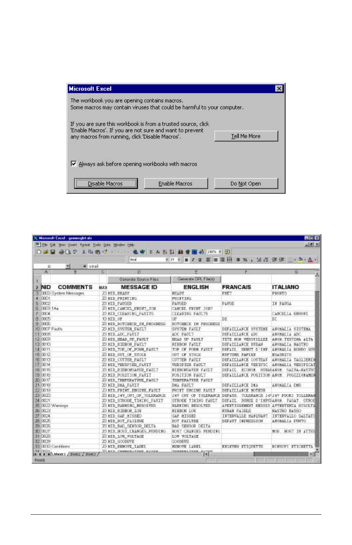Choose Do Not Open in dialog
Screen dimensions: 352x545
[246, 183]
